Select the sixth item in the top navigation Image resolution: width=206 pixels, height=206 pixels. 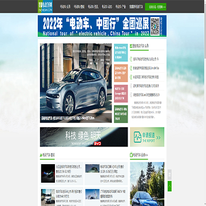click(136, 7)
